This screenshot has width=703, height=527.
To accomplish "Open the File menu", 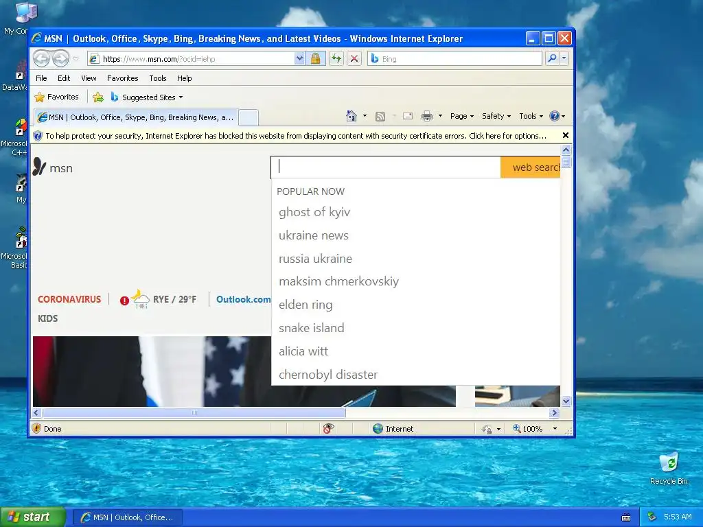I will tap(41, 78).
